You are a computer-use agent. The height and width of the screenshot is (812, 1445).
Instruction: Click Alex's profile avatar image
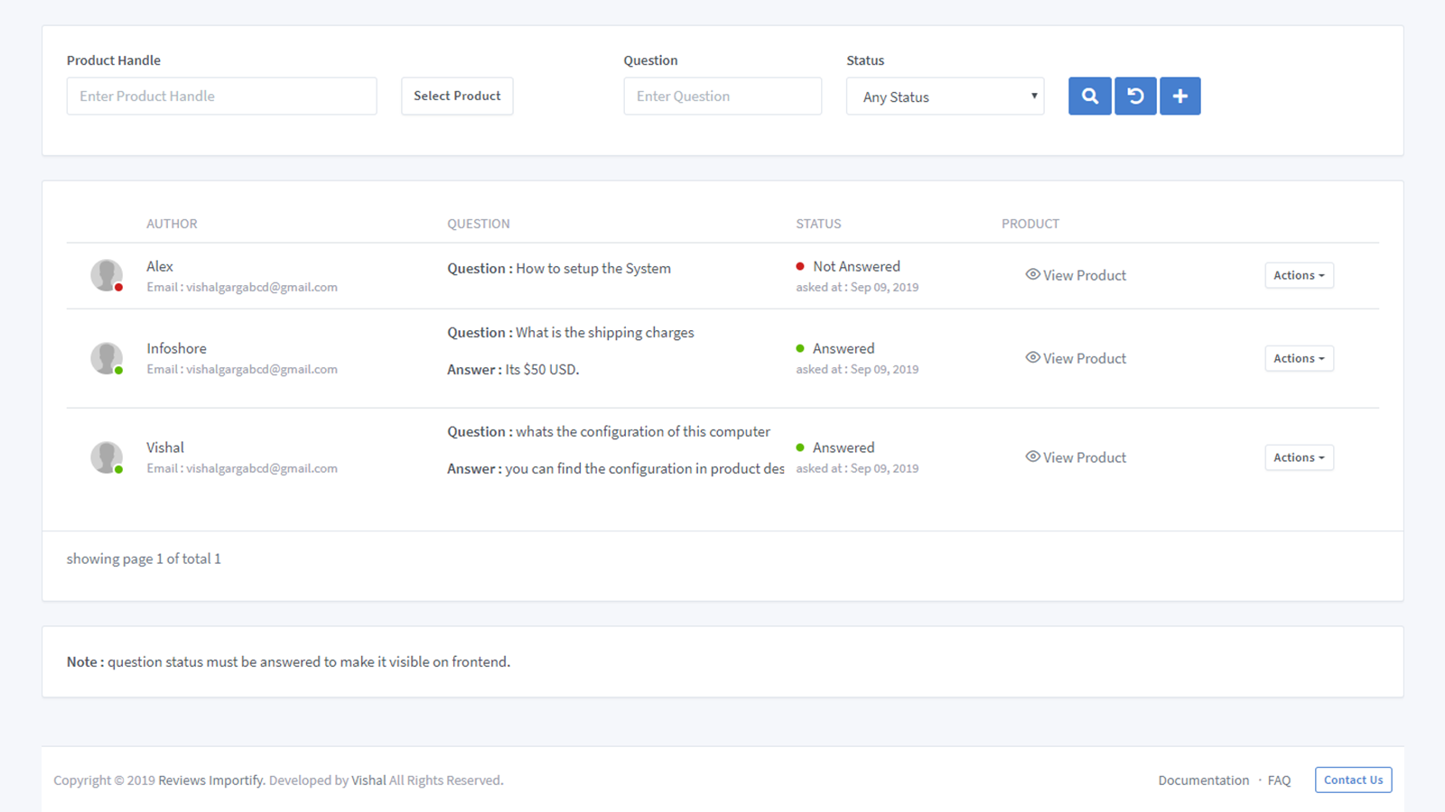coord(106,274)
